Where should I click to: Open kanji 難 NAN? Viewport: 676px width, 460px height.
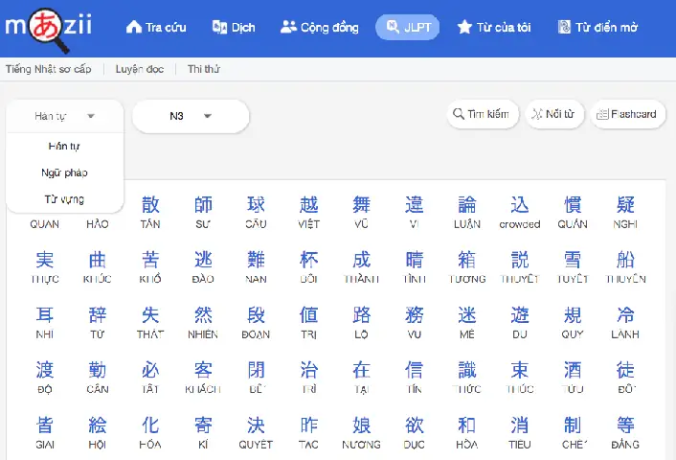256,266
